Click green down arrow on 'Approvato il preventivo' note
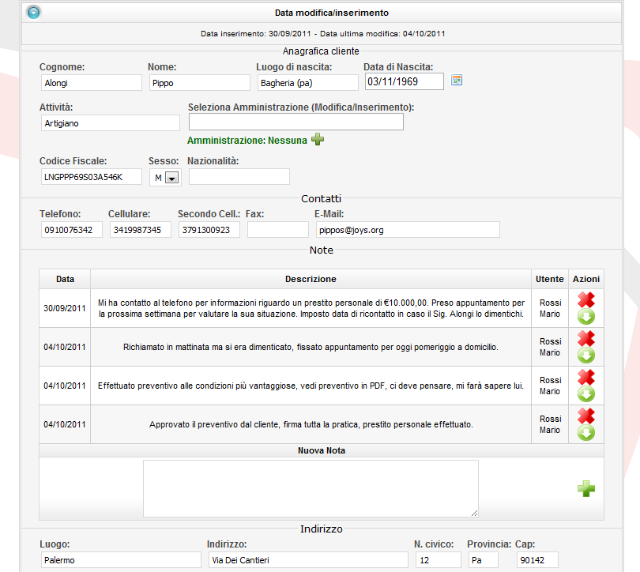This screenshot has width=640, height=572. point(586,433)
